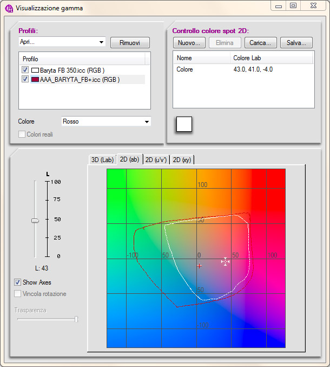Select the 2D (ab) tab

[x=129, y=159]
